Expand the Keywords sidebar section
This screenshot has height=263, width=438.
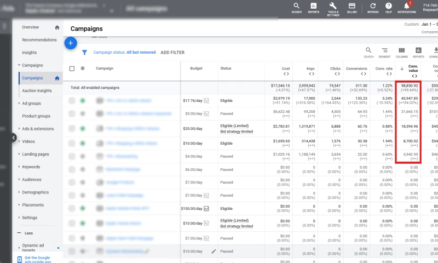click(31, 167)
